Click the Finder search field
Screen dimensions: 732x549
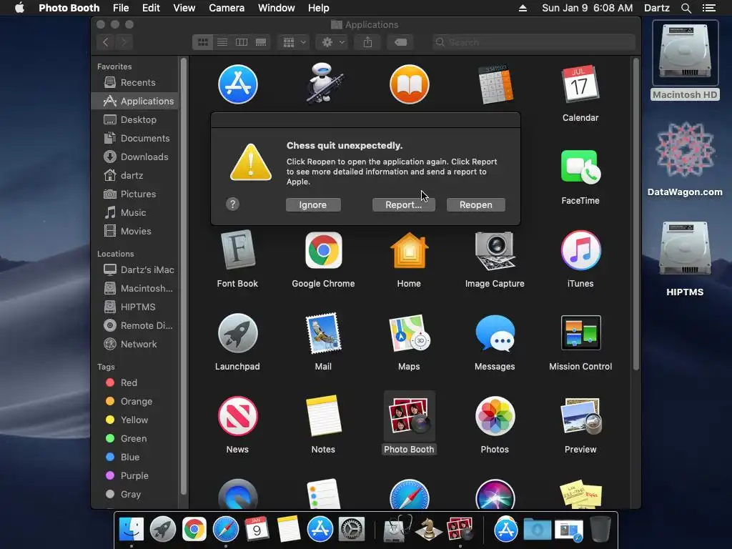(533, 42)
